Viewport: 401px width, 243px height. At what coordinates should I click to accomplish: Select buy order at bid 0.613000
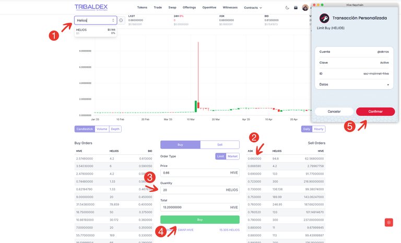coord(114,159)
